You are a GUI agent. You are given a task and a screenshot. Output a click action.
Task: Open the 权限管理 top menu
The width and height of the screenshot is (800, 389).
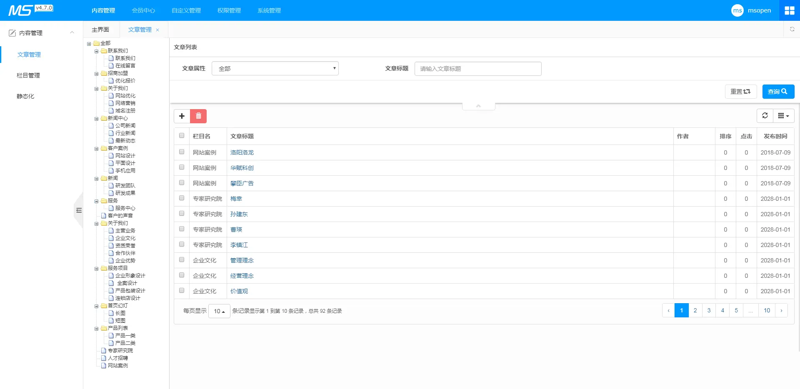click(229, 10)
